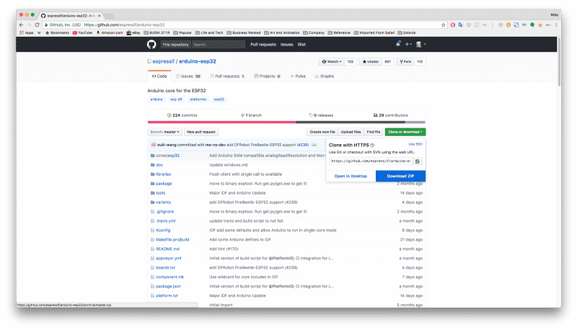Open the 1 branch link
The image size is (577, 330).
point(251,115)
